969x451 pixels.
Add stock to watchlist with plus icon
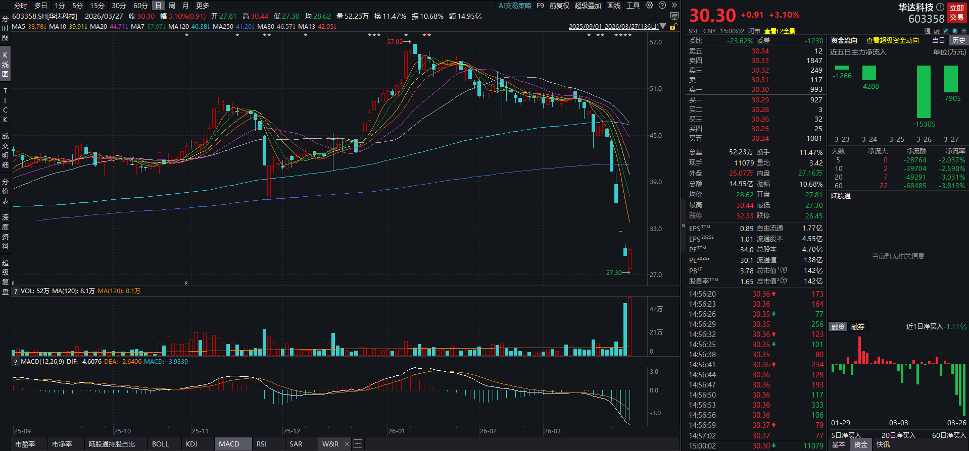coord(963,31)
